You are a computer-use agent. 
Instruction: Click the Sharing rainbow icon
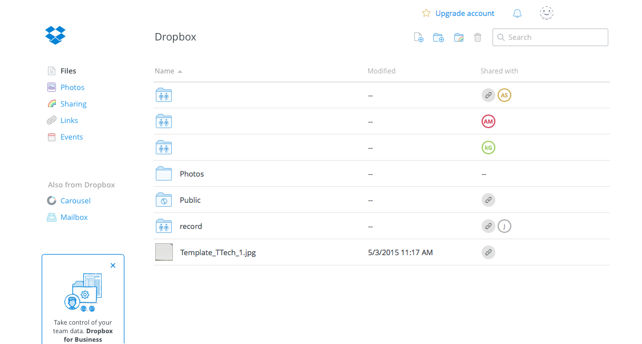pyautogui.click(x=51, y=104)
